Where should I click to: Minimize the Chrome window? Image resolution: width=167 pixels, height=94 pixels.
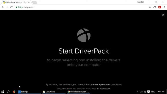click(x=149, y=2)
